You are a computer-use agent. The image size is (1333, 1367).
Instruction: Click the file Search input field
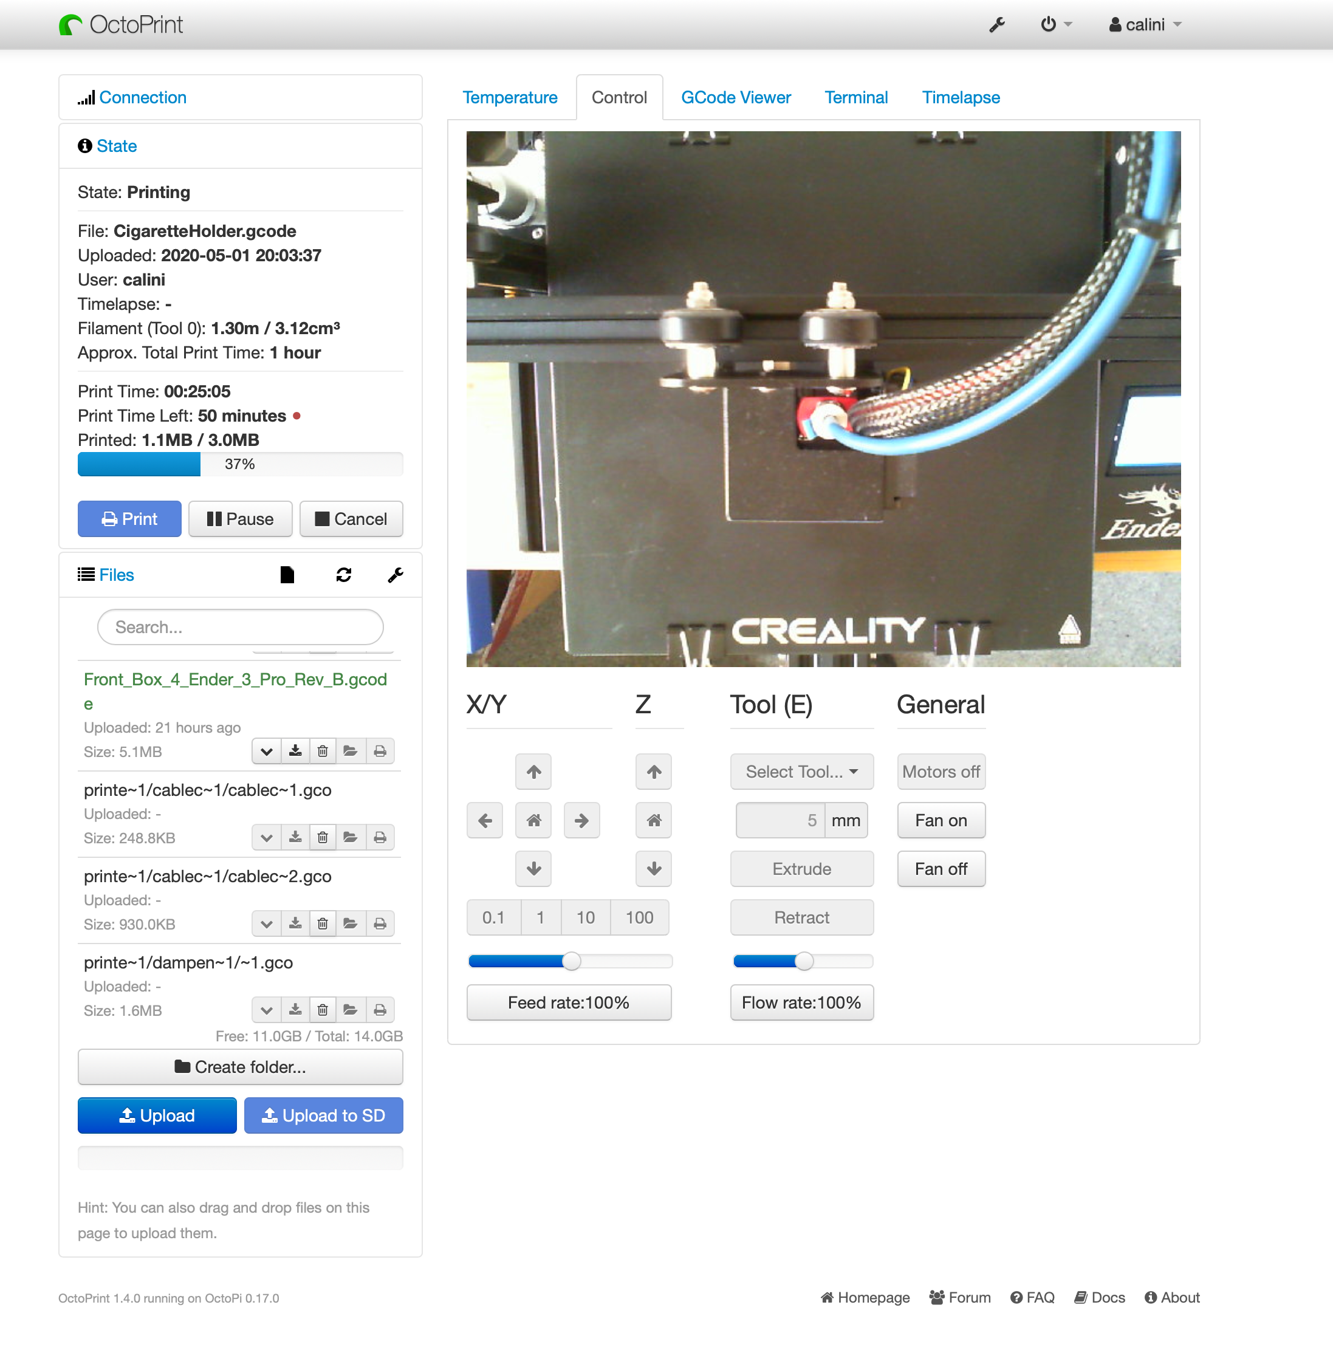click(240, 627)
